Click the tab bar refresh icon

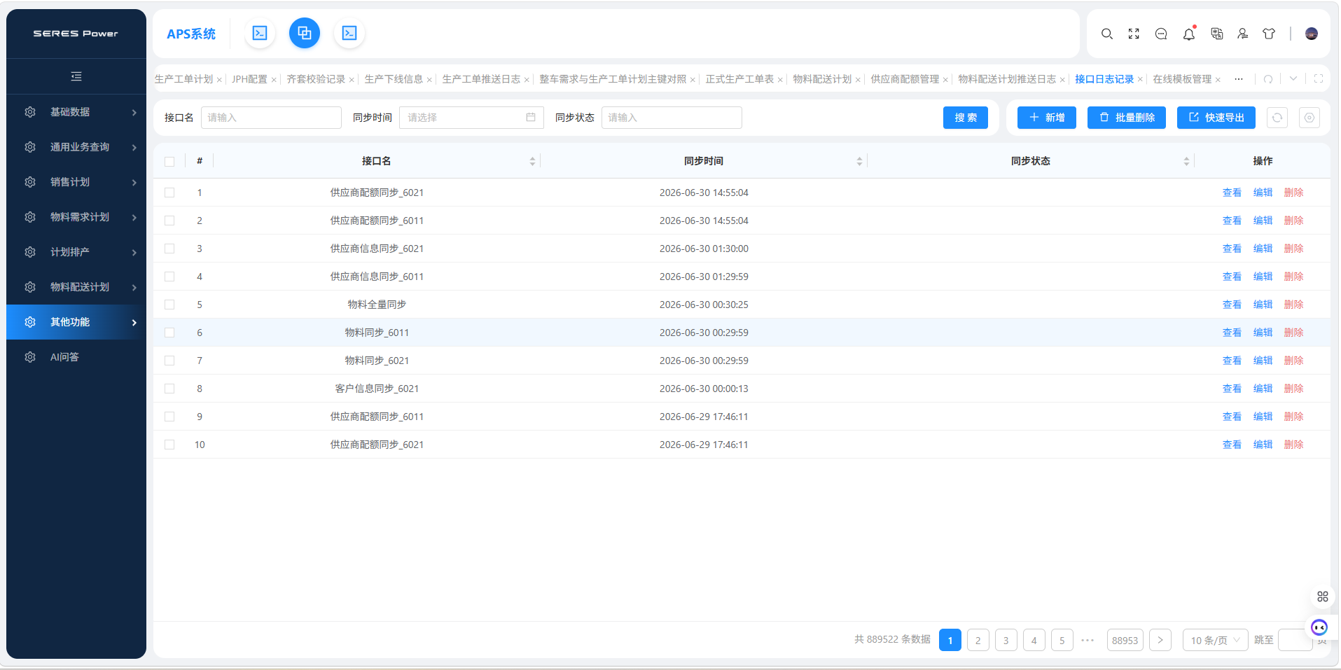coord(1268,79)
